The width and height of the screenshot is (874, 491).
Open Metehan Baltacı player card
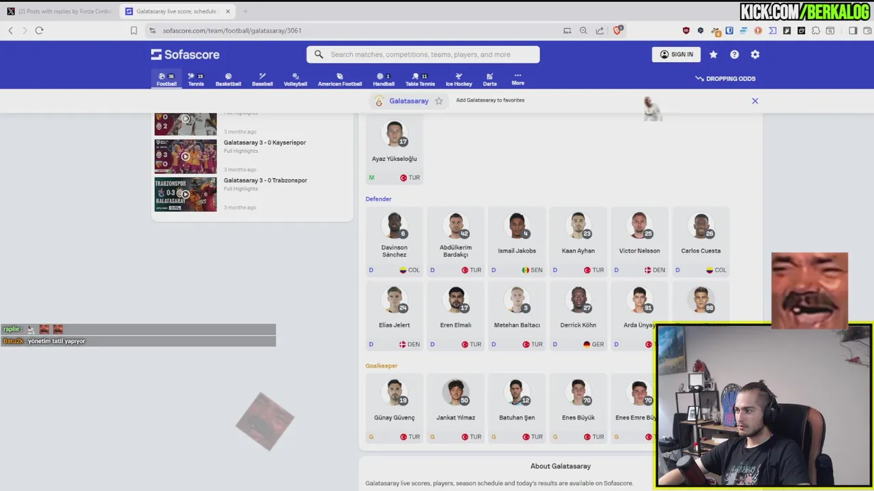click(x=517, y=317)
